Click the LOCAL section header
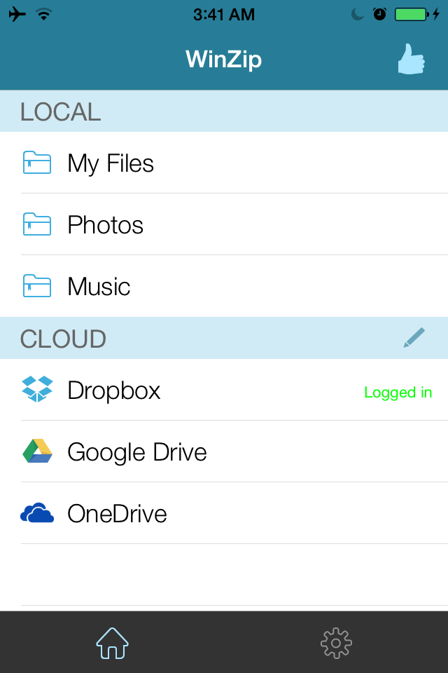Viewport: 448px width, 673px height. click(x=224, y=111)
